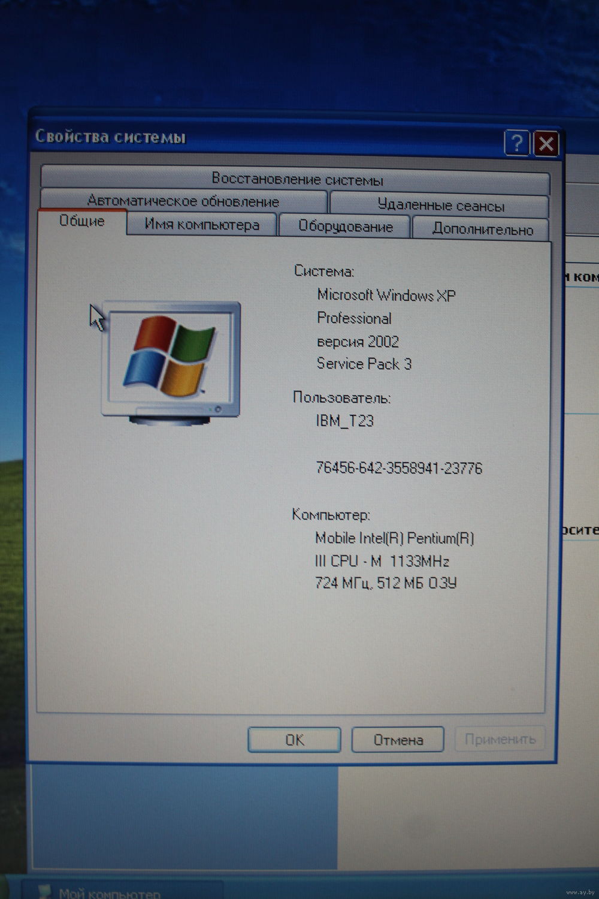
Task: Click the IBM_T23 user name text
Action: pos(345,421)
